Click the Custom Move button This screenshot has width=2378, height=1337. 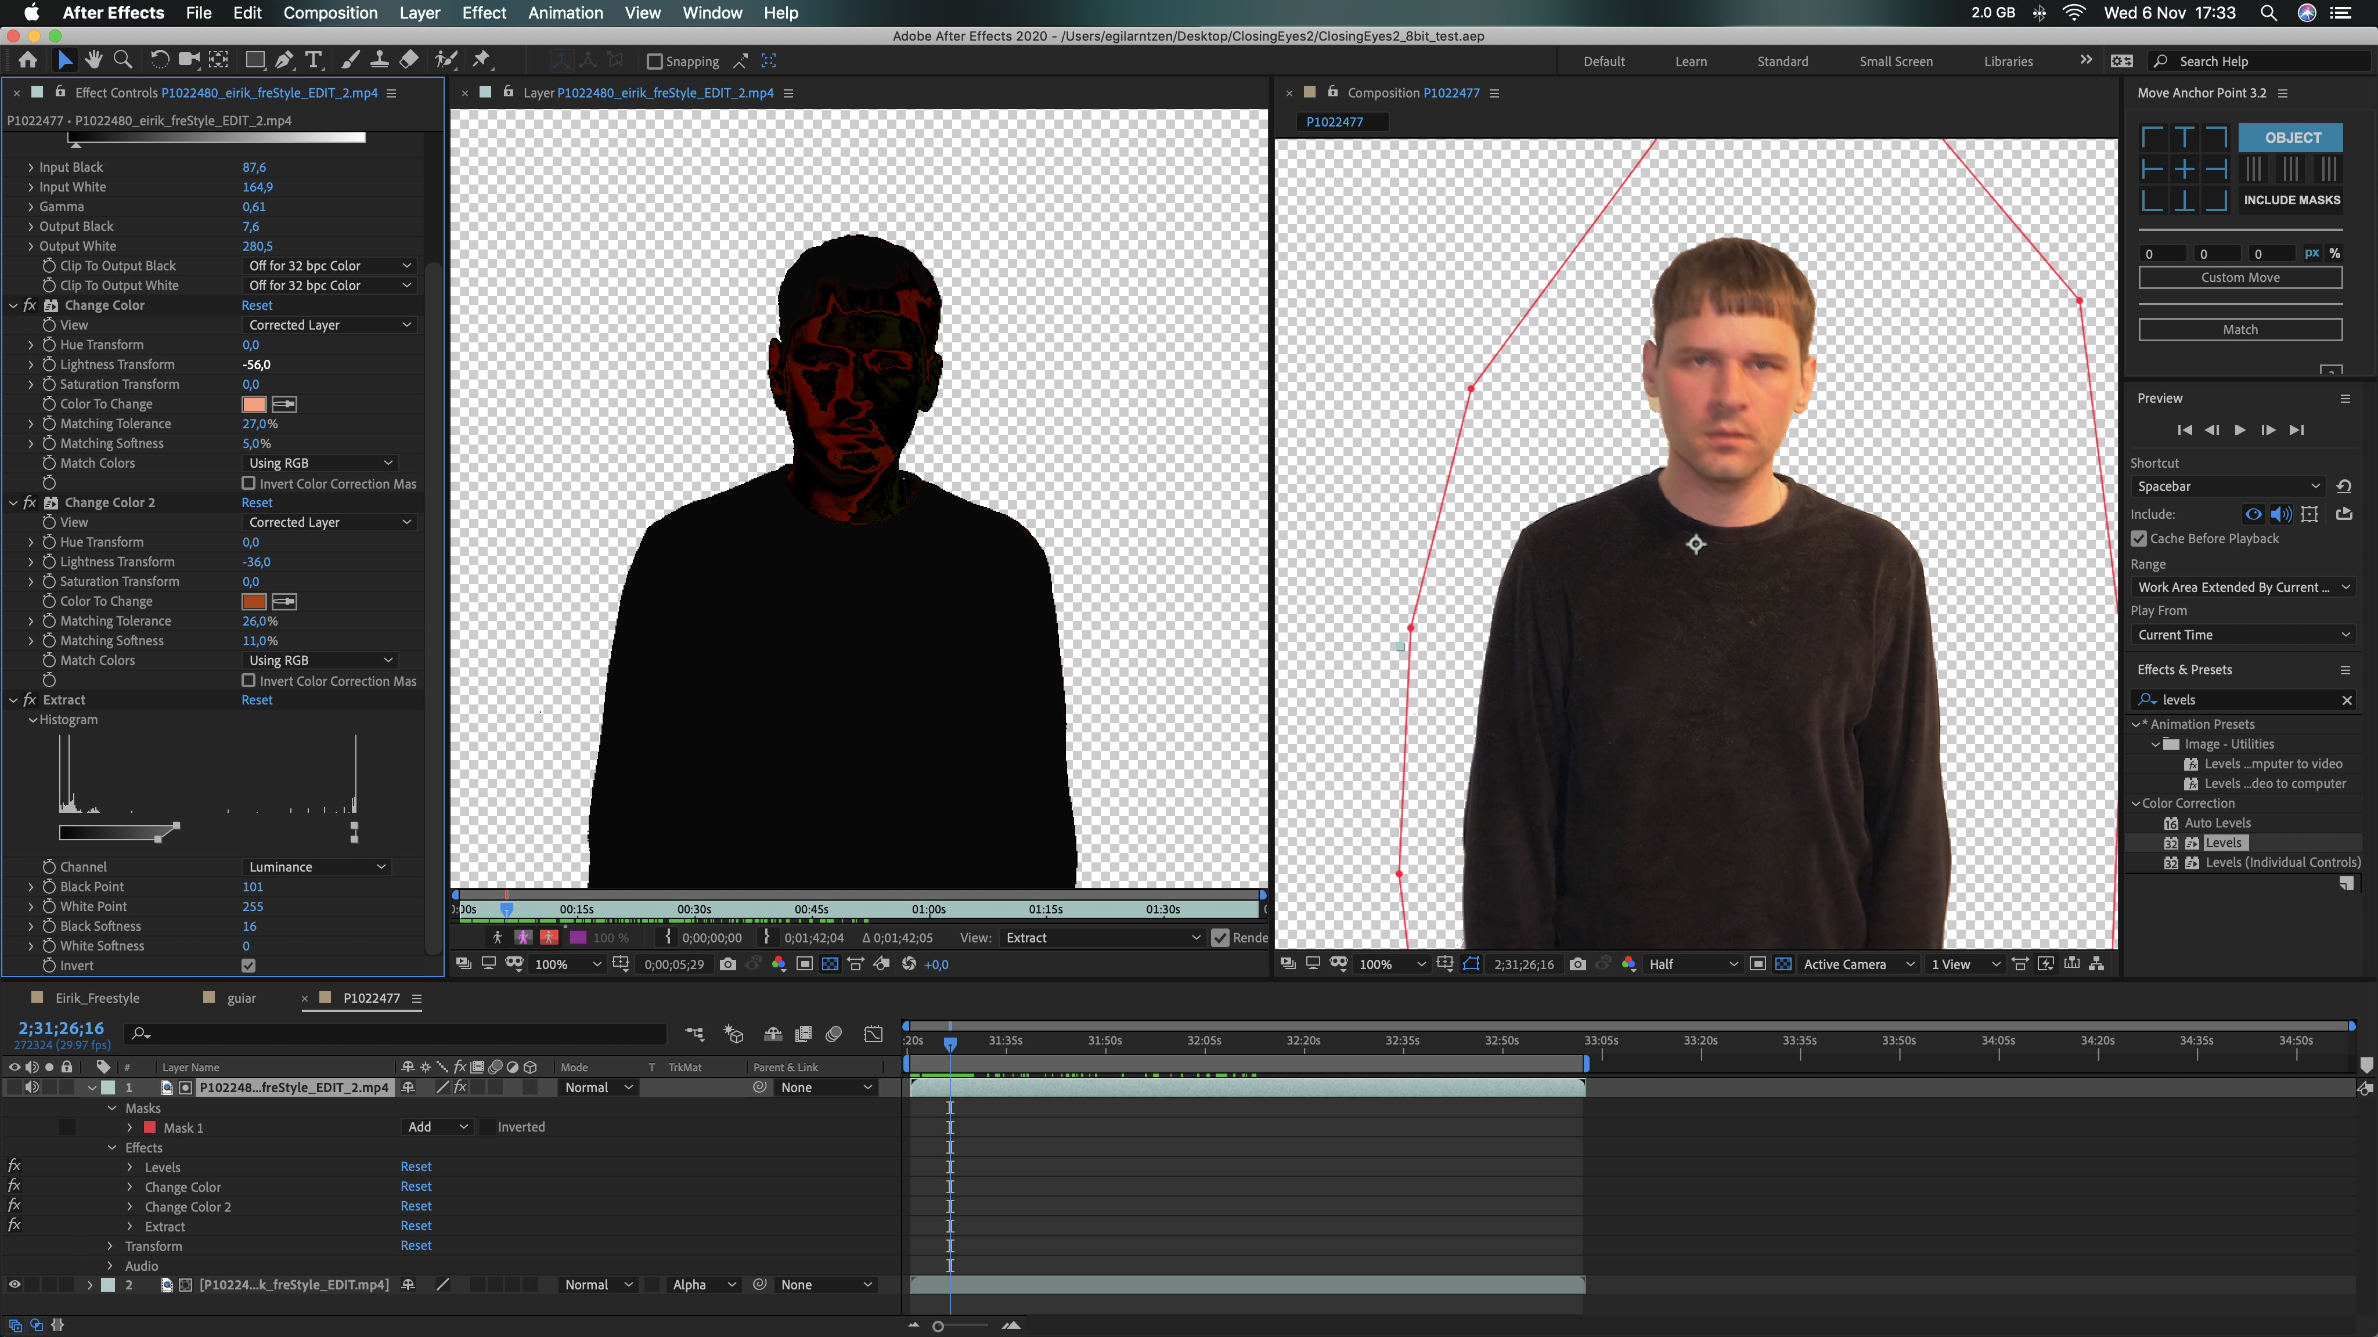pyautogui.click(x=2239, y=278)
